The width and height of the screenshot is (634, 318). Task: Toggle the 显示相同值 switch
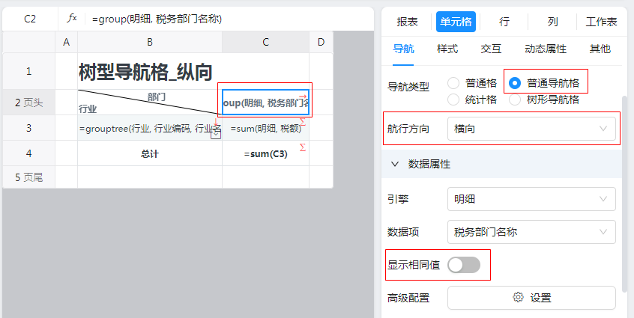click(x=464, y=265)
